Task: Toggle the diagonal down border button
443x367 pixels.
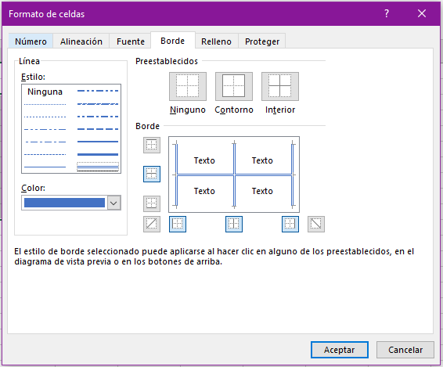Action: pyautogui.click(x=316, y=224)
